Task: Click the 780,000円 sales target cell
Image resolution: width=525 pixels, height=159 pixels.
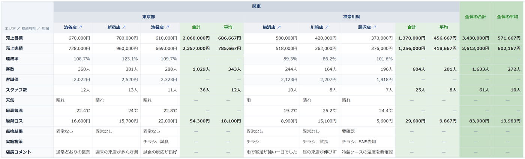Action: [117, 38]
